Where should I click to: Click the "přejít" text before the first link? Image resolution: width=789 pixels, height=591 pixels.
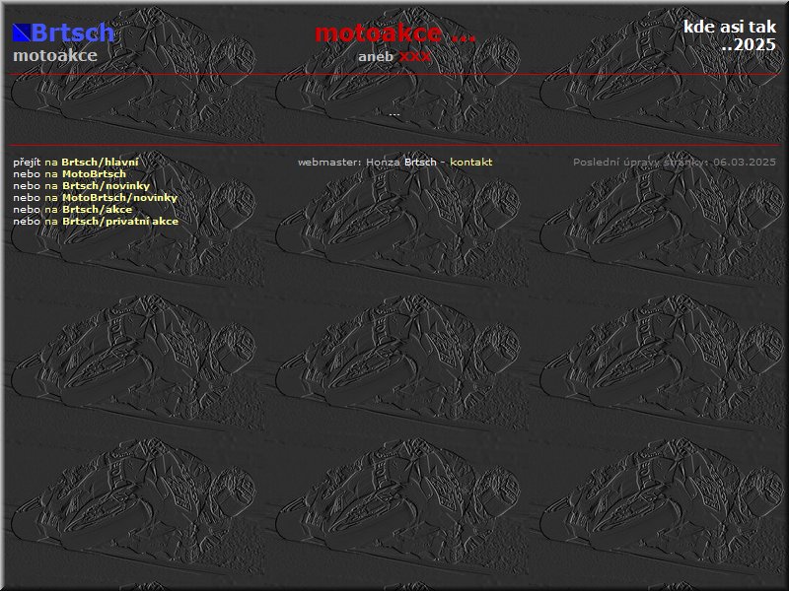27,162
